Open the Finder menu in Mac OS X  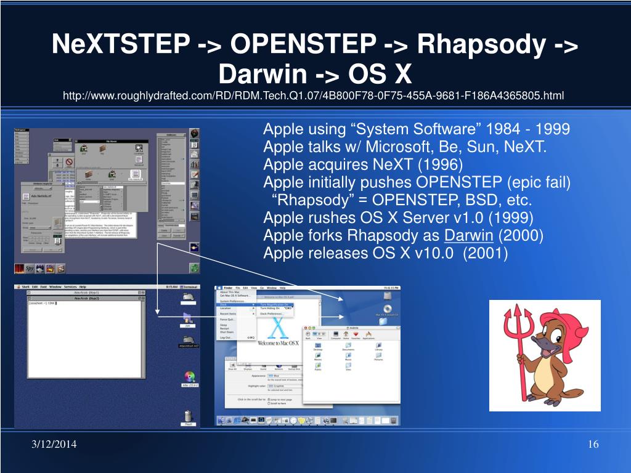click(x=228, y=288)
